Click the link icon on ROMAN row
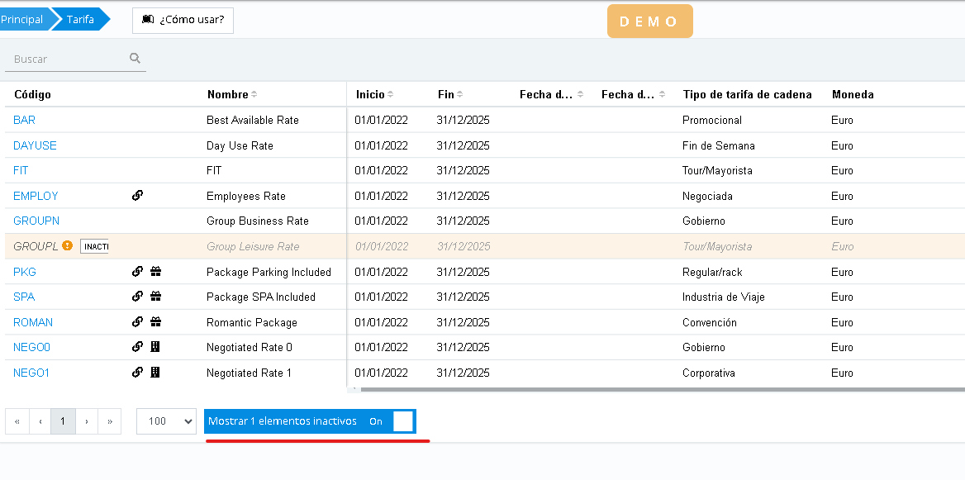Screen dimensions: 965x480 pyautogui.click(x=138, y=322)
